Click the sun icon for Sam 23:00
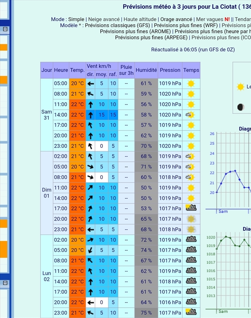251x318 pixels. pos(191,146)
